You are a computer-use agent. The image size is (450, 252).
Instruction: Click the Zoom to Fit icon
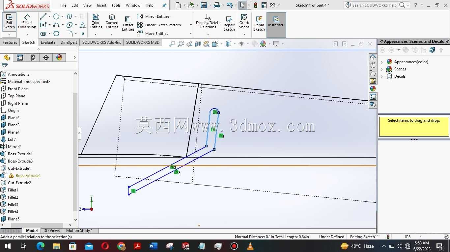click(x=172, y=44)
